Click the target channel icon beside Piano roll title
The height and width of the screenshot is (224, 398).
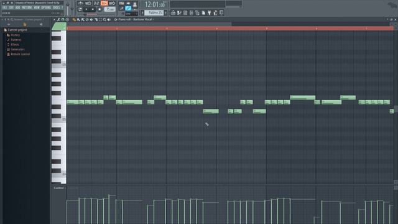(x=116, y=19)
